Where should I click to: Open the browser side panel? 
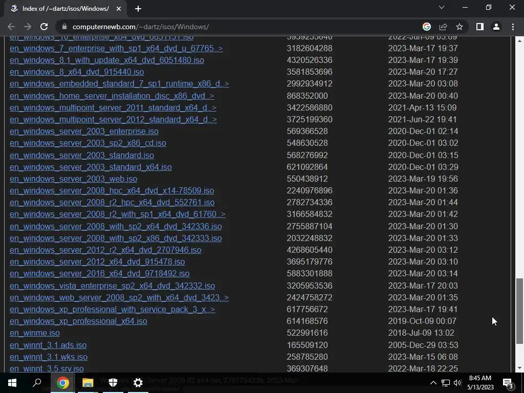(x=480, y=27)
